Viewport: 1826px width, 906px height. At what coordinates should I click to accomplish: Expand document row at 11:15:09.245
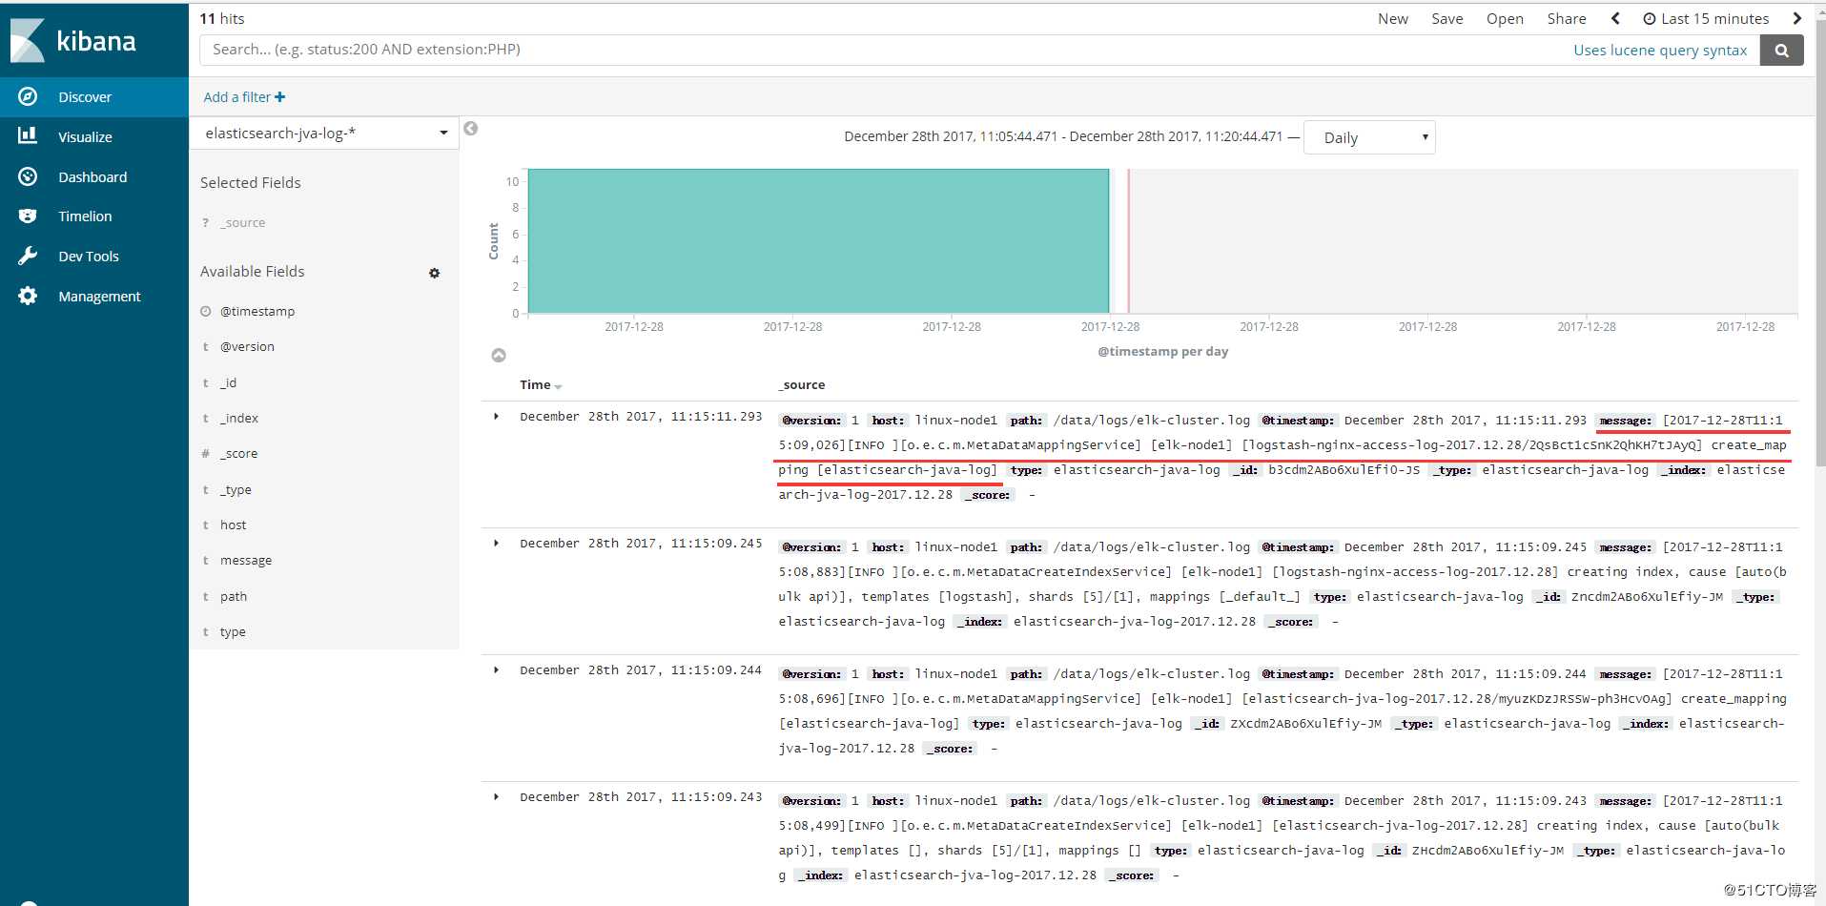pyautogui.click(x=496, y=544)
